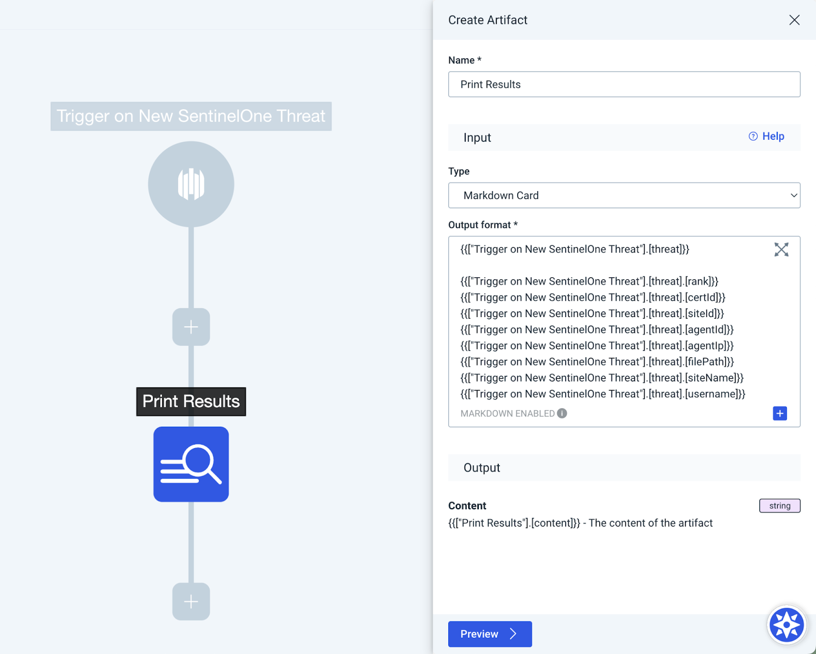This screenshot has height=654, width=816.
Task: Click the Create Artifact panel title
Action: tap(488, 20)
